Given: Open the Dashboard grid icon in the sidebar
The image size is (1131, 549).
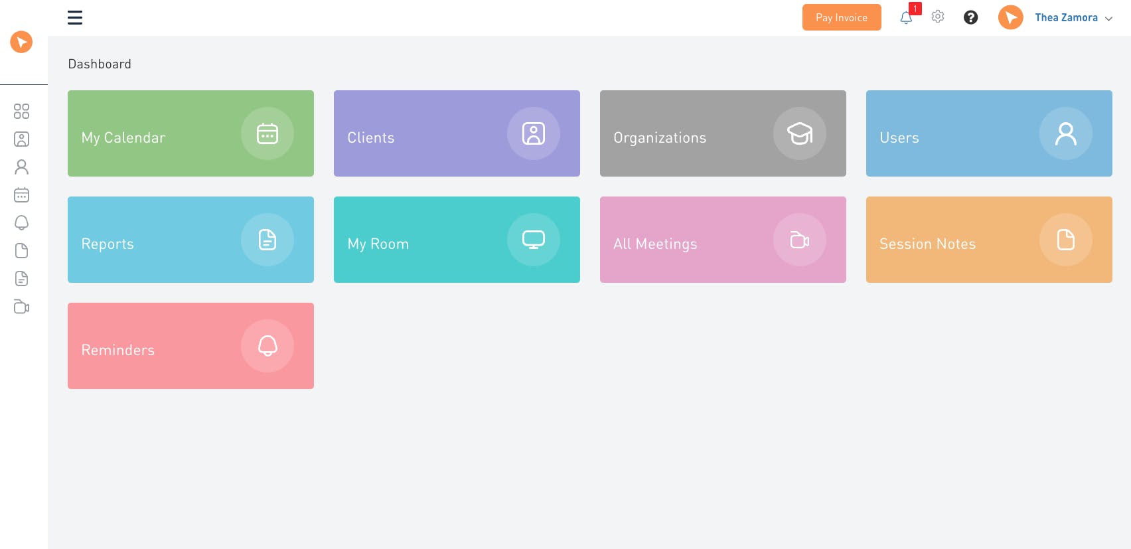Looking at the screenshot, I should (21, 111).
